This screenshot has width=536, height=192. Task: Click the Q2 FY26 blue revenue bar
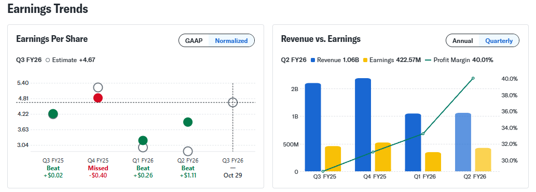point(463,142)
